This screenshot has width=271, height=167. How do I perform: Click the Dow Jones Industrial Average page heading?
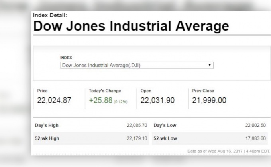[x=131, y=27]
